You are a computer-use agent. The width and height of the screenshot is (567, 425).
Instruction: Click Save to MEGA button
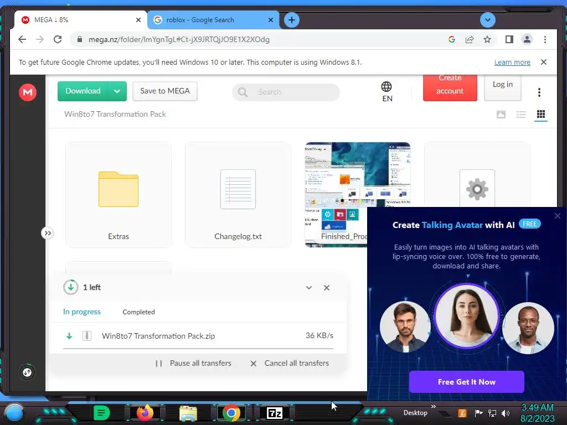click(165, 91)
